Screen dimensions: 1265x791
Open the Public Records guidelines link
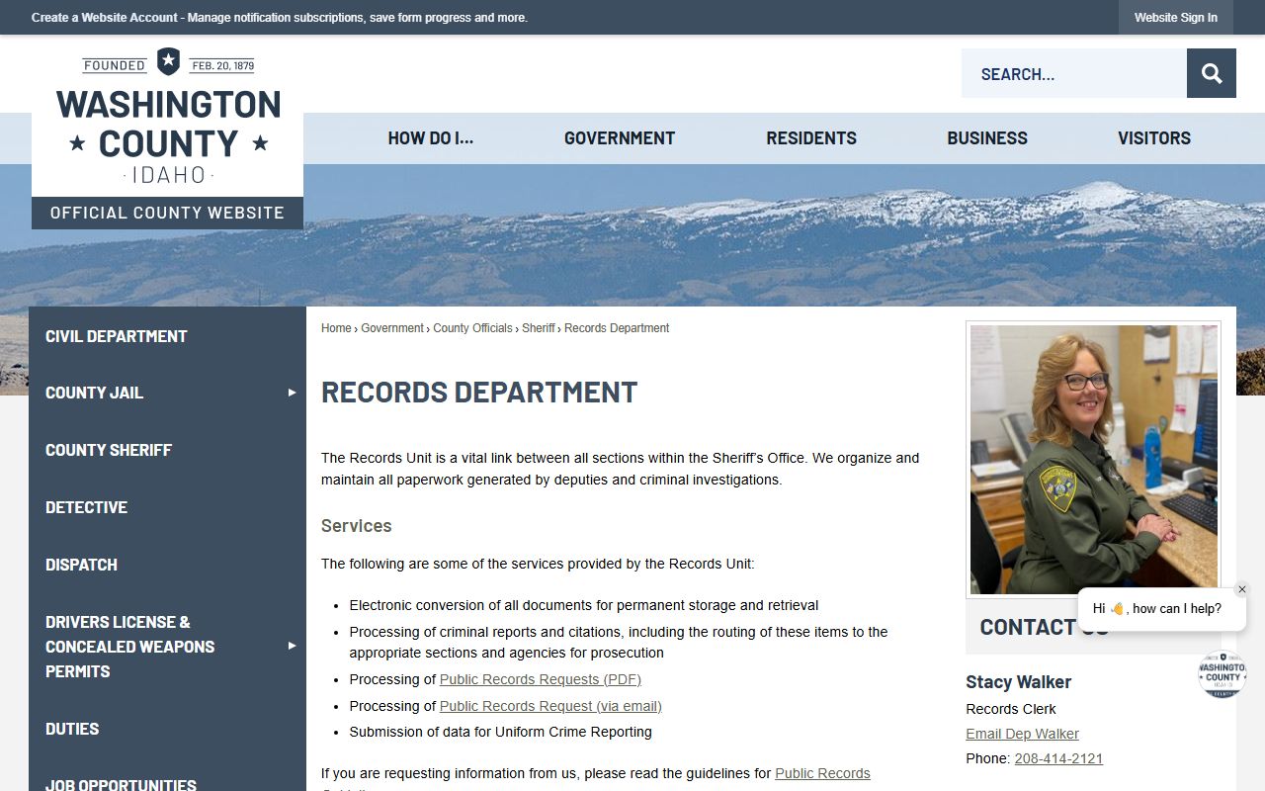tap(822, 773)
